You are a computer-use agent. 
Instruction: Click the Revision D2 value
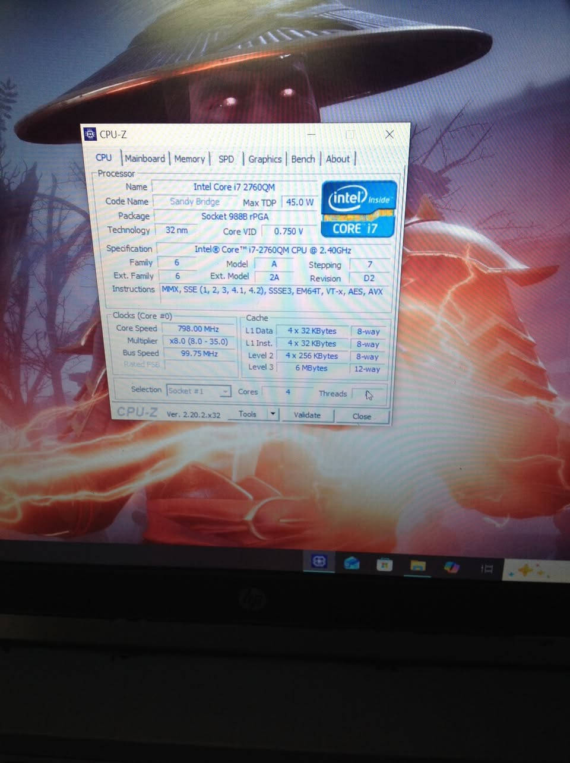point(369,278)
